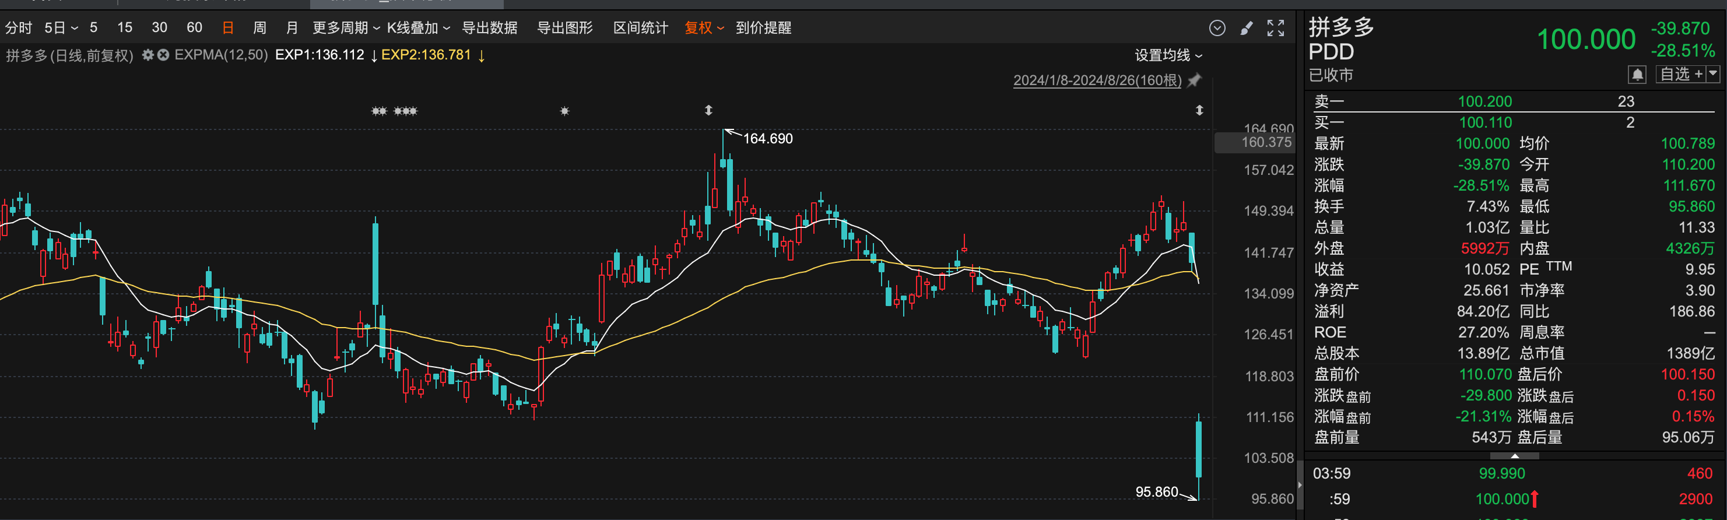Expand the 设置均线 moving-average menu
The height and width of the screenshot is (520, 1727).
pyautogui.click(x=1168, y=55)
